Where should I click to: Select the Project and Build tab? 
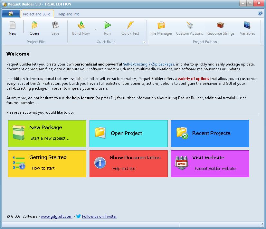point(37,14)
